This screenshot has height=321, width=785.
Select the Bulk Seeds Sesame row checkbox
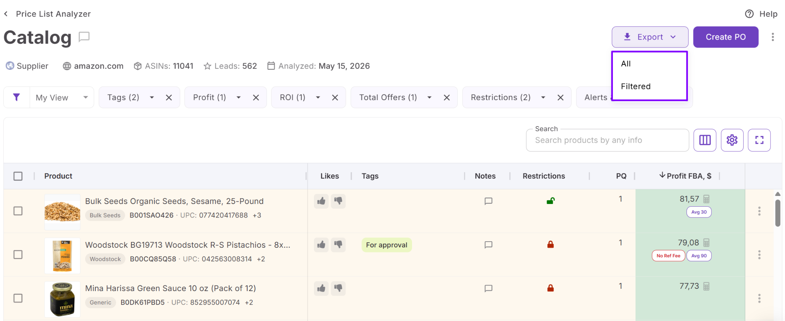pyautogui.click(x=18, y=211)
